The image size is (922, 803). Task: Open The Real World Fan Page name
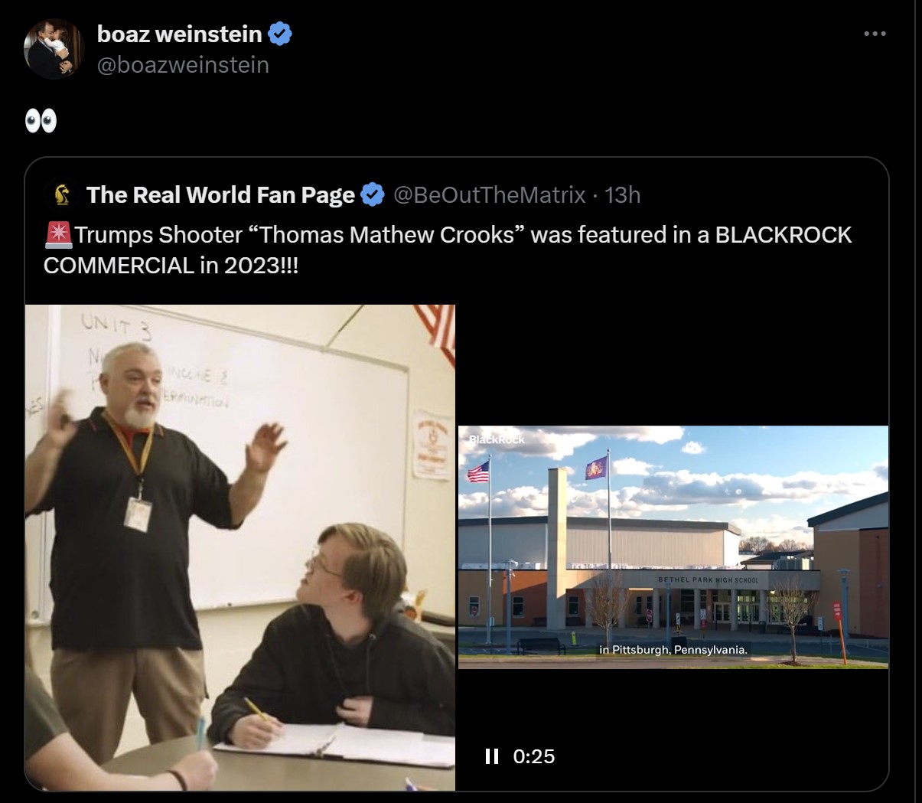[221, 195]
